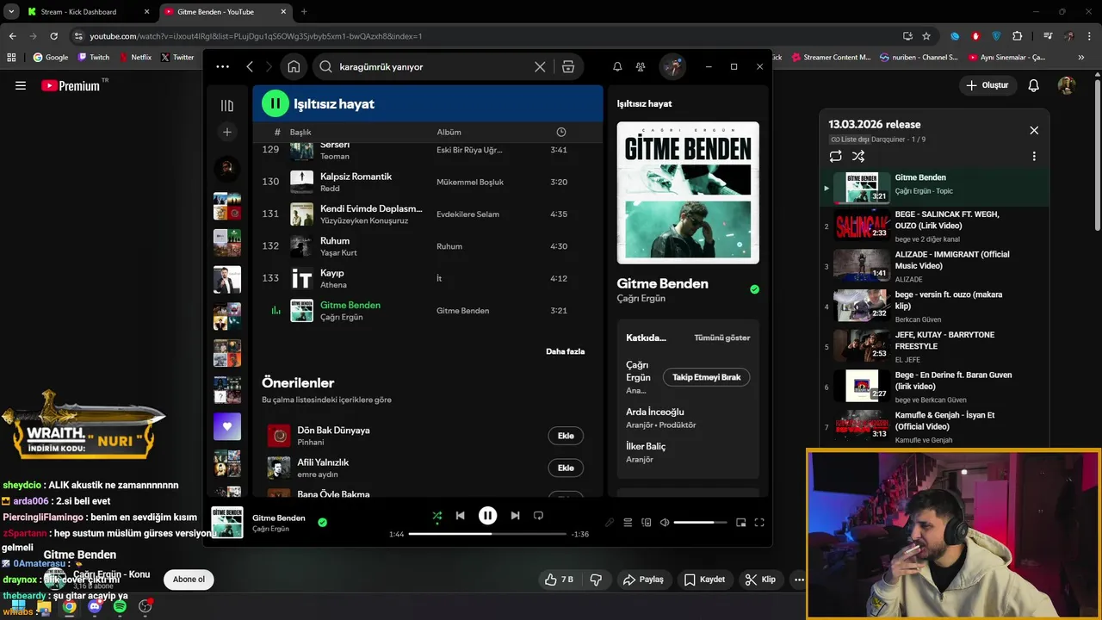Close the YouTube playlist panel
1102x620 pixels.
click(x=1034, y=131)
